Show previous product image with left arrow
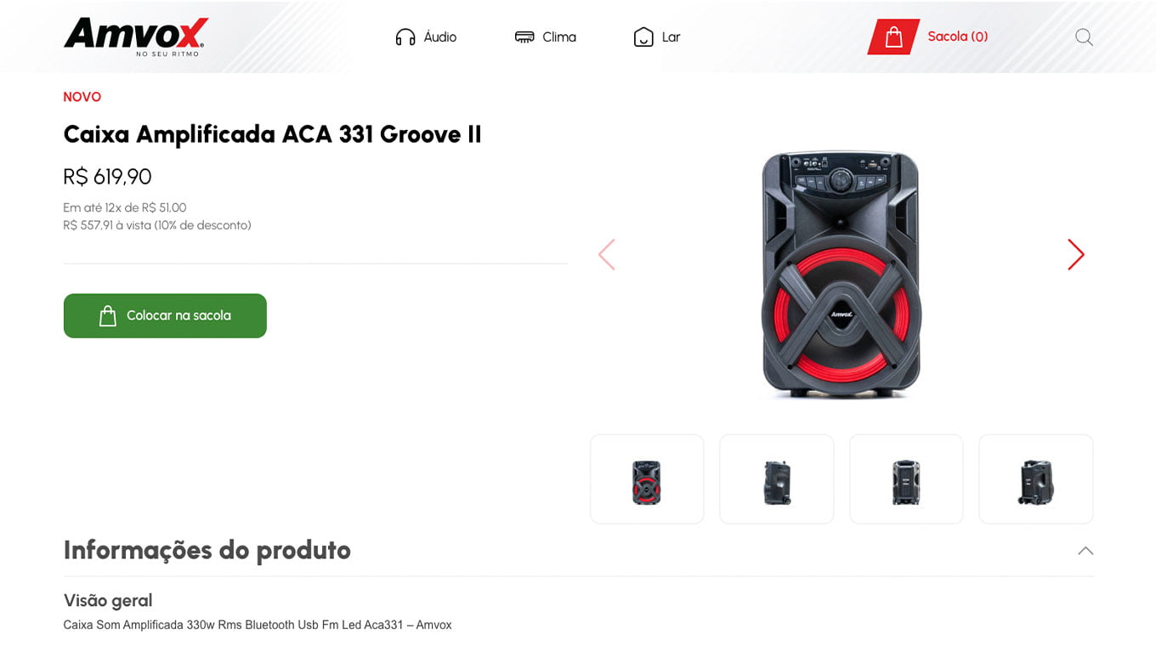The width and height of the screenshot is (1156, 651). coord(606,254)
